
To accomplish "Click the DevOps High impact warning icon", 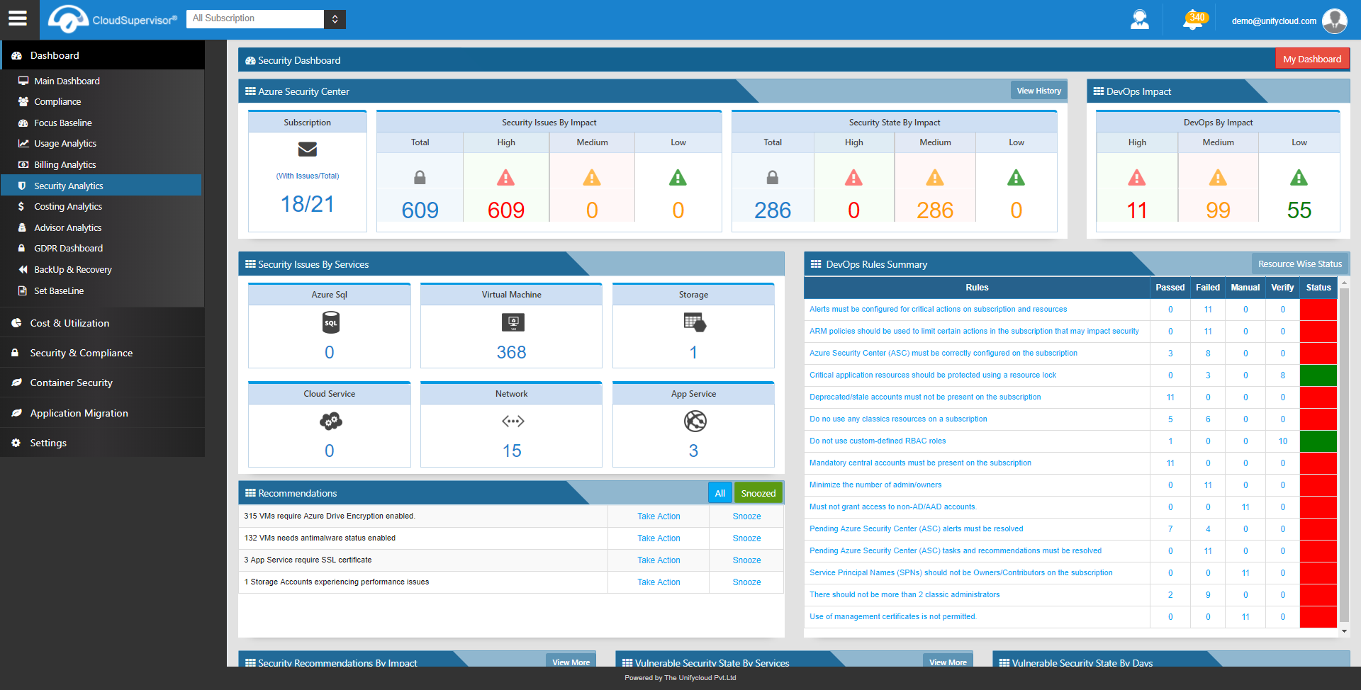I will coord(1137,178).
